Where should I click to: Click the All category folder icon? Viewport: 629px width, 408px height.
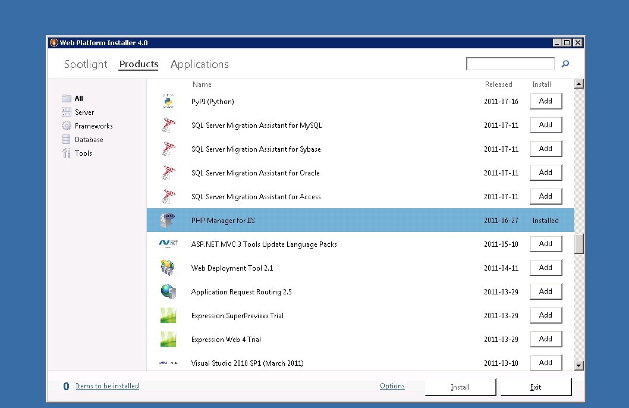pos(67,98)
